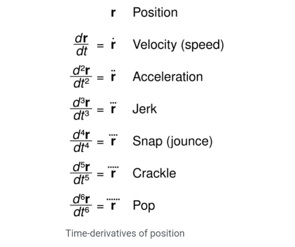The height and width of the screenshot is (247, 295).
Task: Click the Velocity (speed) label
Action: tap(178, 45)
